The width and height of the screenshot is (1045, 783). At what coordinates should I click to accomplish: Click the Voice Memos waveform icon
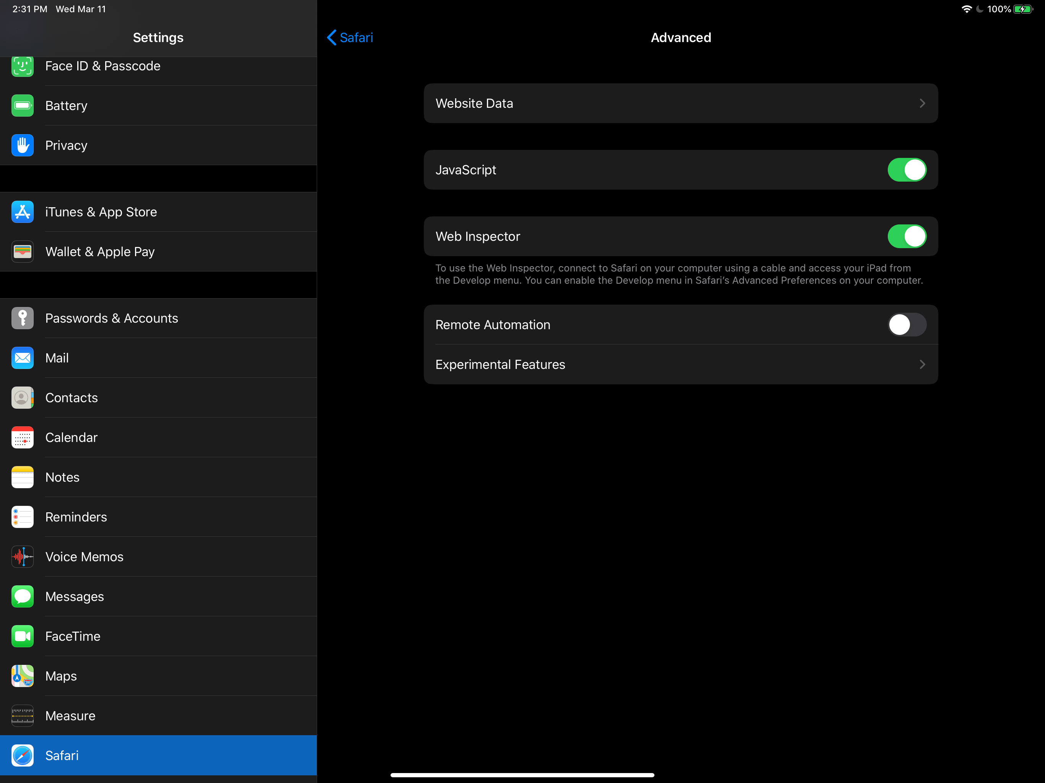click(22, 557)
